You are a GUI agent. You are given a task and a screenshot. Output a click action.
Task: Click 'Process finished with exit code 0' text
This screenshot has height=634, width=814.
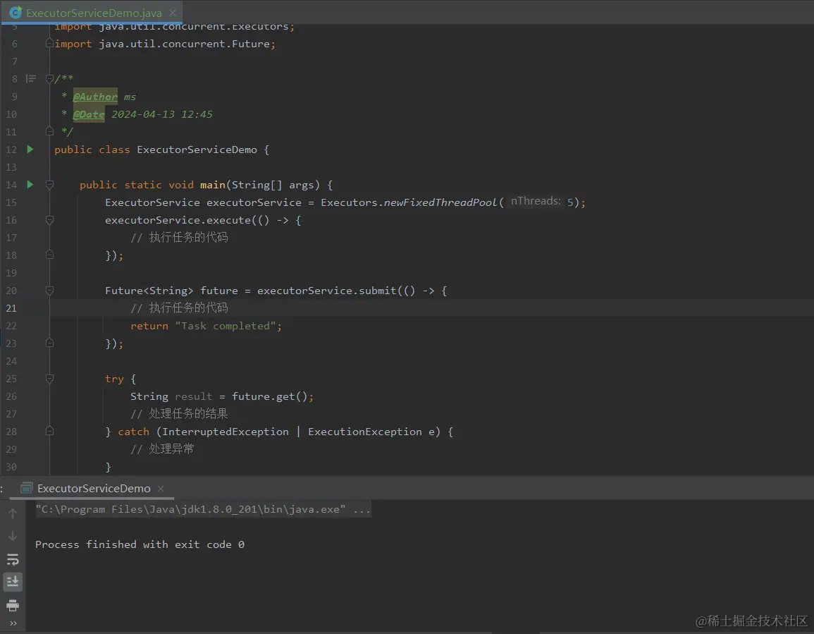pos(140,544)
